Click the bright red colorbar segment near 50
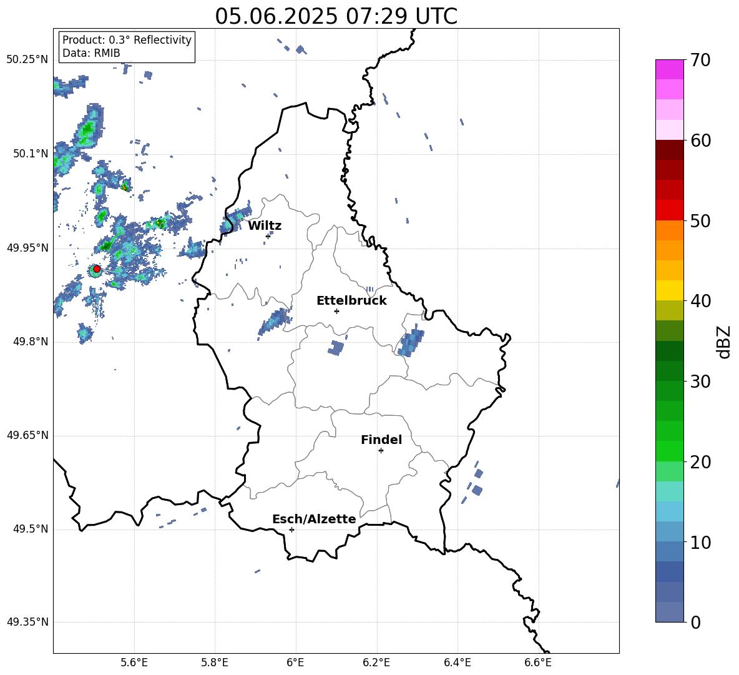This screenshot has height=675, width=739. point(670,210)
